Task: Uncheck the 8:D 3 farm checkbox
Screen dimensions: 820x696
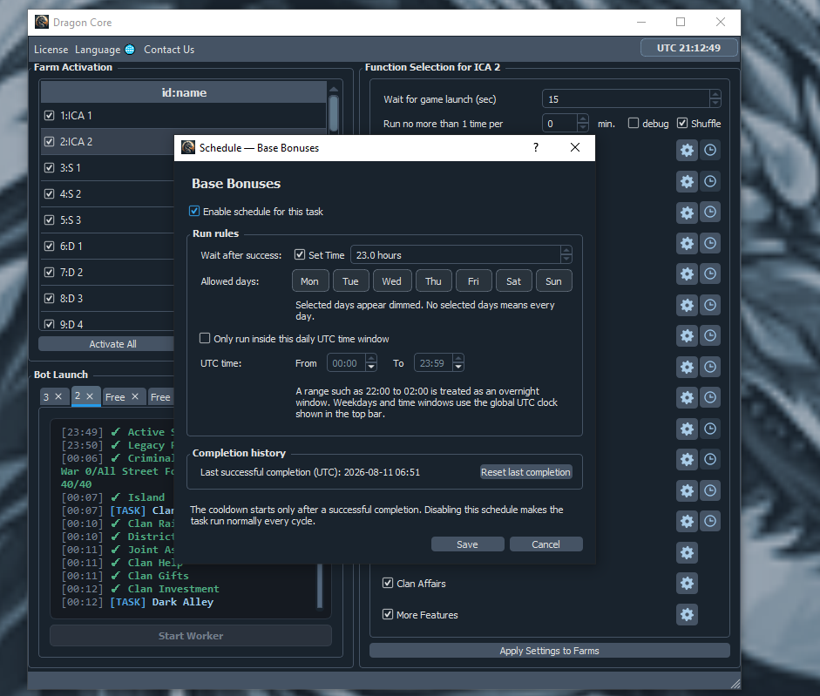Action: [49, 299]
